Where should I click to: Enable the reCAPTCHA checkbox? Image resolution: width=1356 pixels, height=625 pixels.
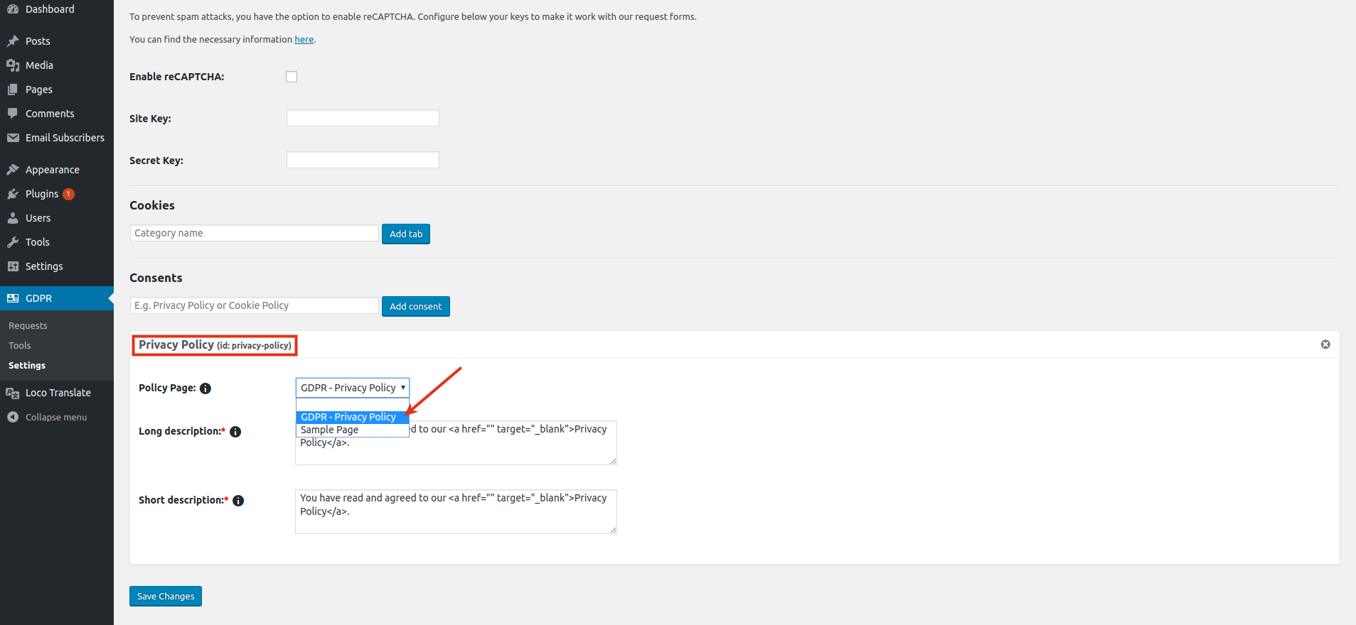pos(292,77)
